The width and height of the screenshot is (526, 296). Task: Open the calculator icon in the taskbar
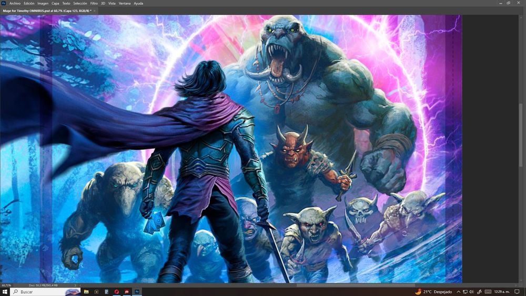click(x=106, y=292)
